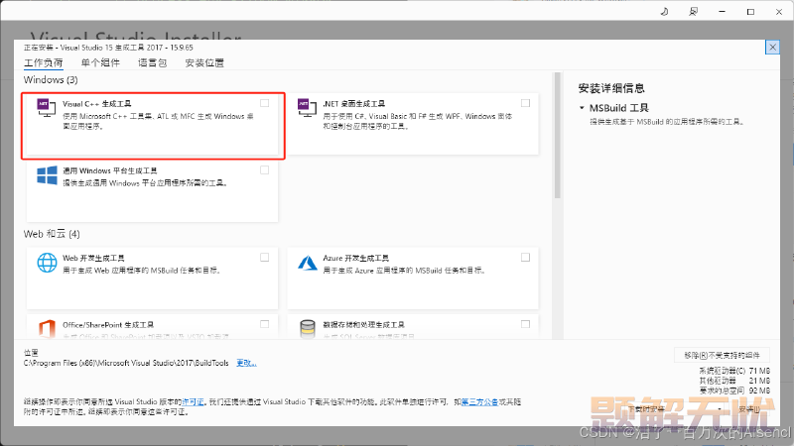Viewport: 794px width, 446px height.
Task: Click the 系统驱动器(C) 71 MB size entry
Action: [x=734, y=371]
